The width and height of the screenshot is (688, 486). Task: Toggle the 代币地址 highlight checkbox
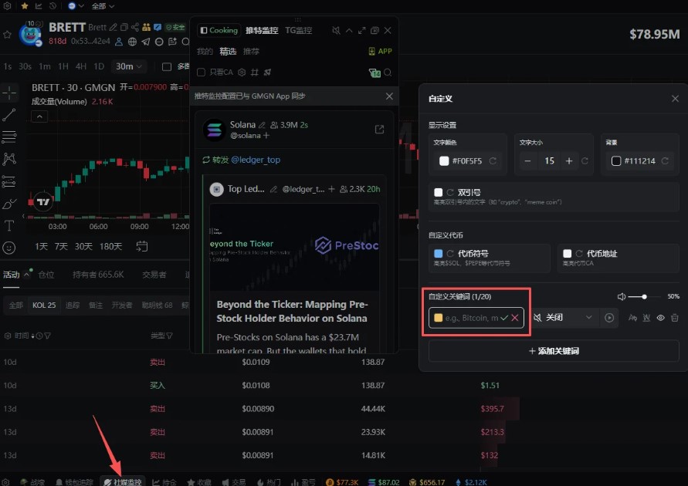pos(568,253)
